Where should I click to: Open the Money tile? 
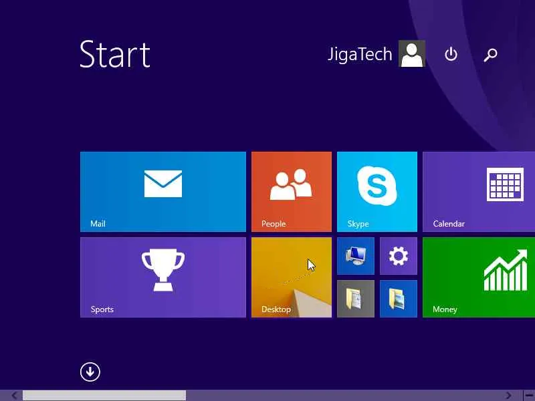[x=479, y=277]
